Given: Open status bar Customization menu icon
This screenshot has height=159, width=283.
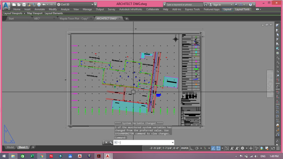Looking at the screenshot, I should [278, 148].
